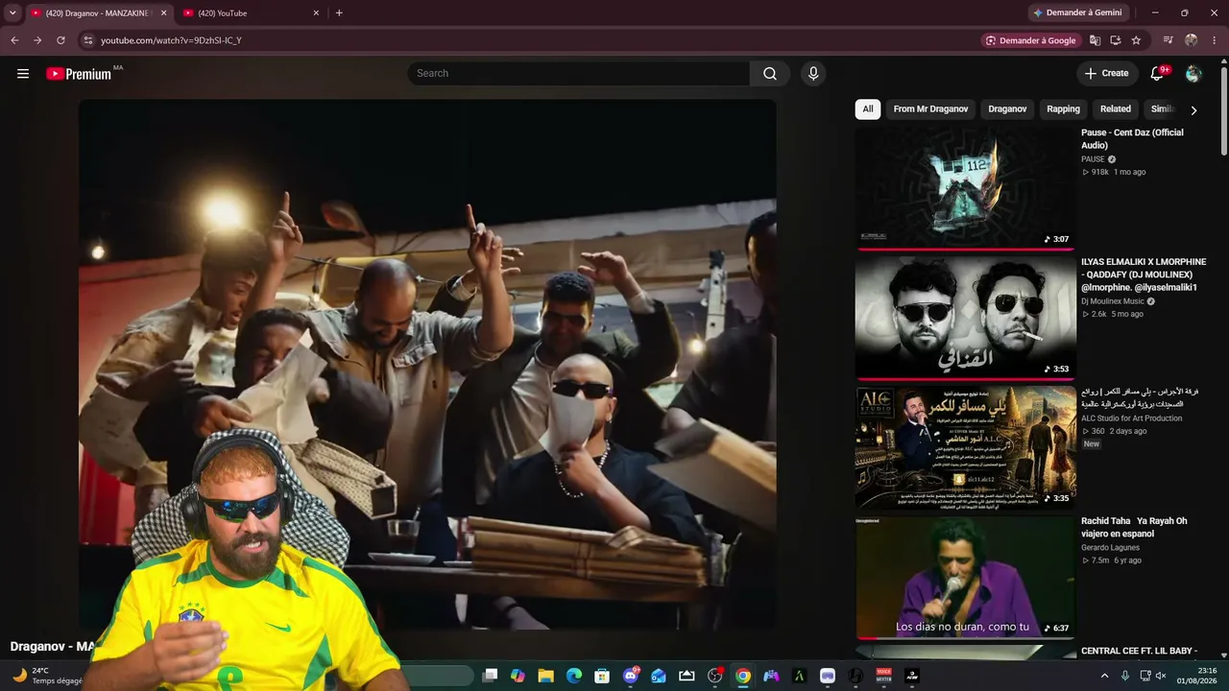The width and height of the screenshot is (1229, 691).
Task: Open Rachid Taha Ya Rayah video title
Action: 1134,527
